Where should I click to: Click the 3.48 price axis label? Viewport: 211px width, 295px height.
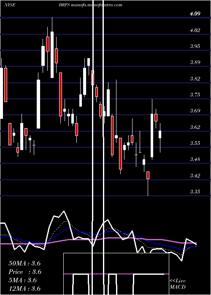click(195, 159)
